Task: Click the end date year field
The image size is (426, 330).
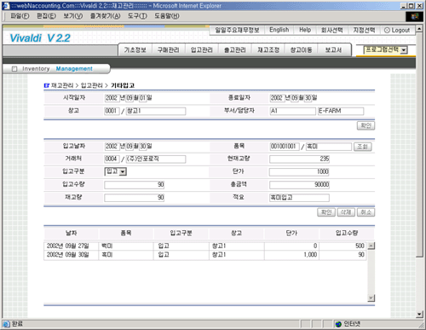Action: 277,98
